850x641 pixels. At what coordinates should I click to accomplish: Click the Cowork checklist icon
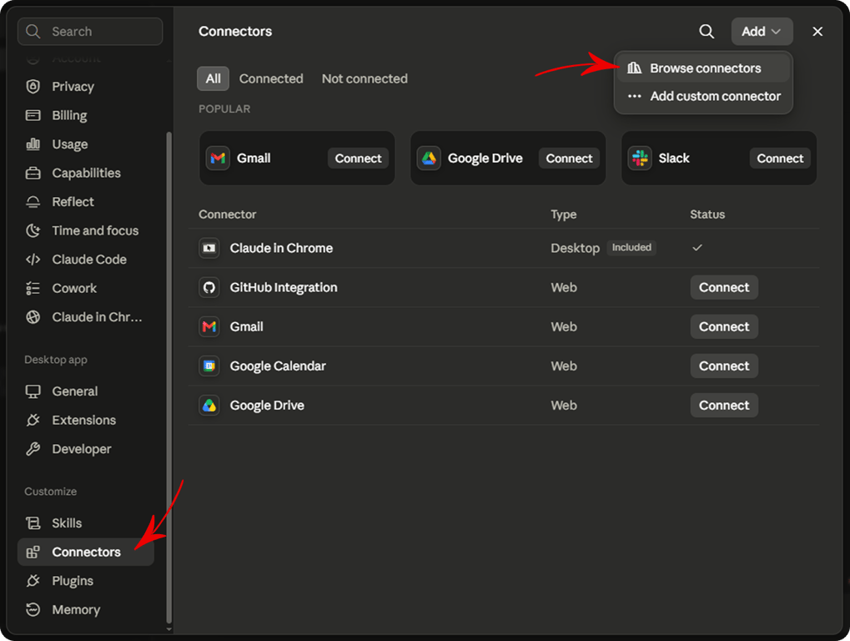[33, 288]
